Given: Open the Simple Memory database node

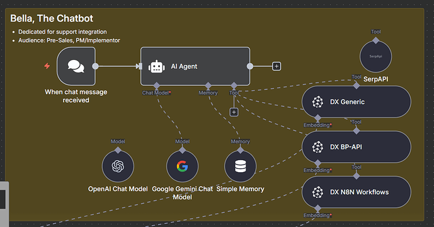Looking at the screenshot, I should click(240, 166).
